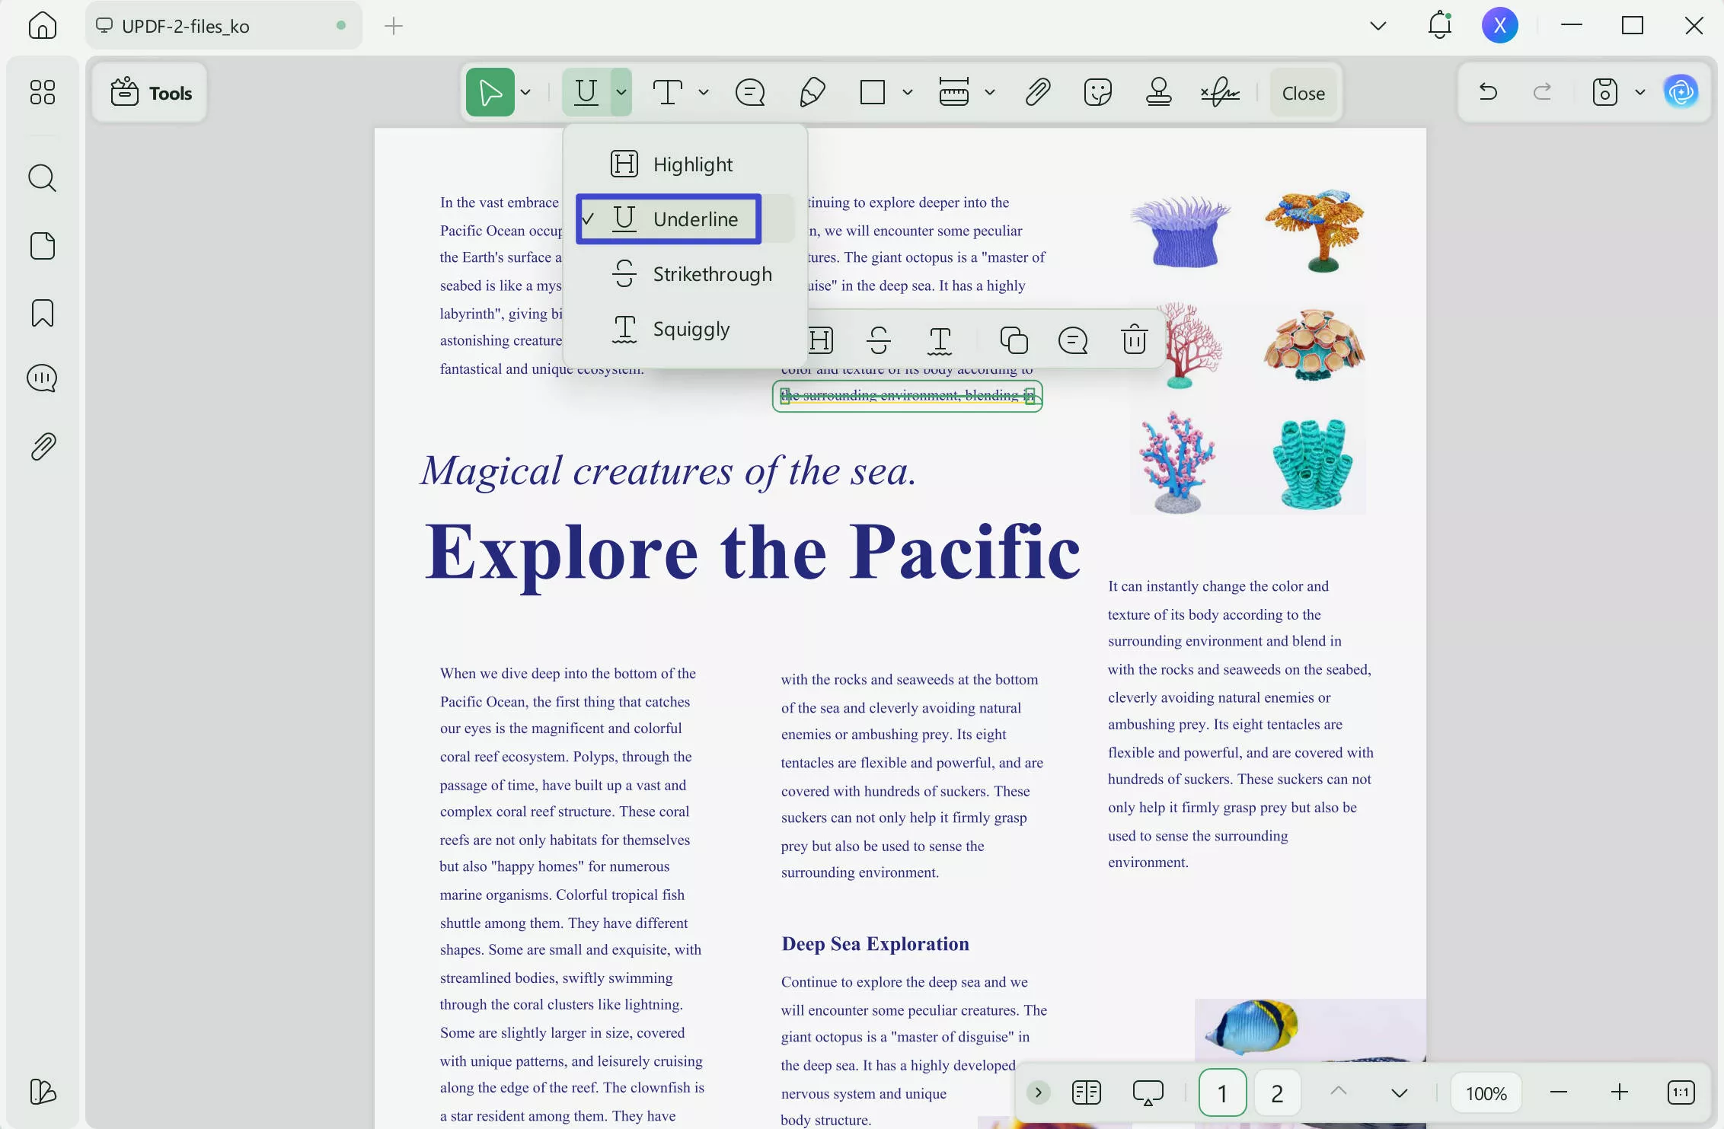This screenshot has height=1129, width=1724.
Task: Expand the text tool dropdown arrow
Action: pyautogui.click(x=704, y=93)
